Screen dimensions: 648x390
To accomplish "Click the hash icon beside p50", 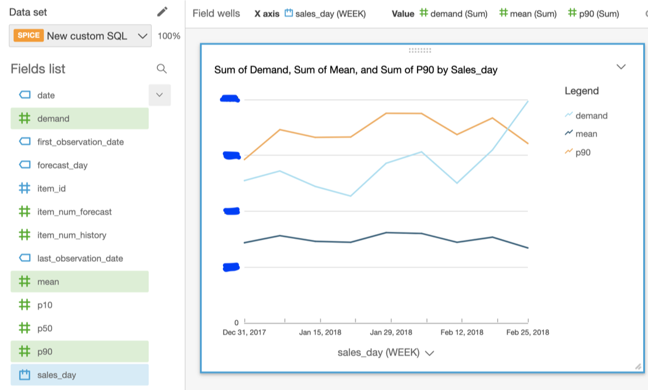I will [x=25, y=328].
